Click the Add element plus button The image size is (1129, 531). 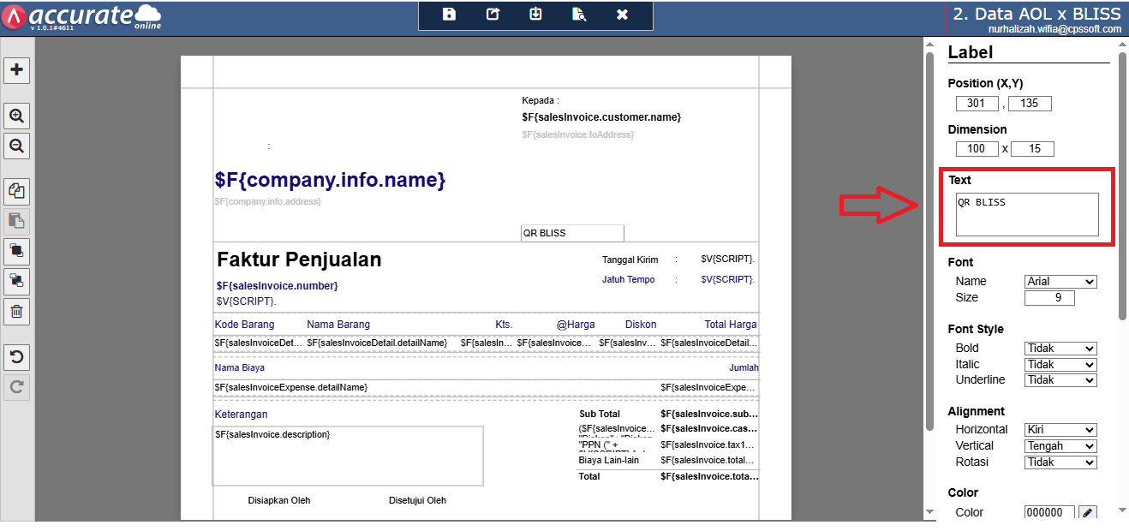click(x=16, y=70)
